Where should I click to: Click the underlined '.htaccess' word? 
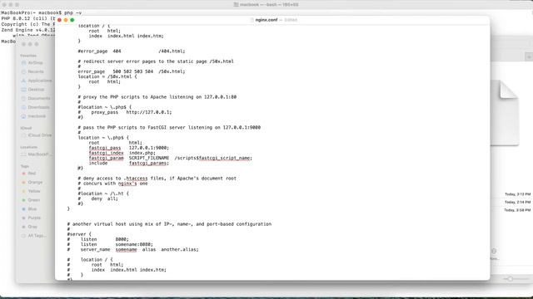(136, 179)
